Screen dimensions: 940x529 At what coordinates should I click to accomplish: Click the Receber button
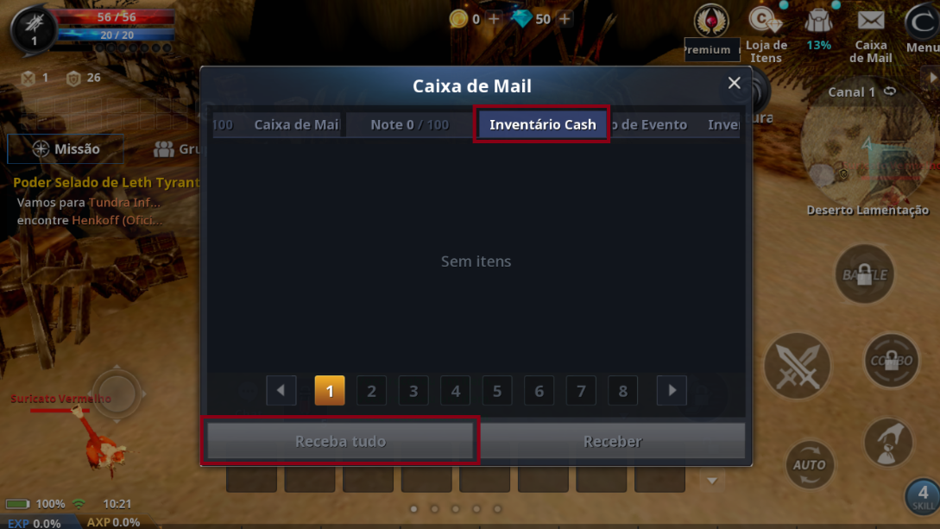(612, 442)
